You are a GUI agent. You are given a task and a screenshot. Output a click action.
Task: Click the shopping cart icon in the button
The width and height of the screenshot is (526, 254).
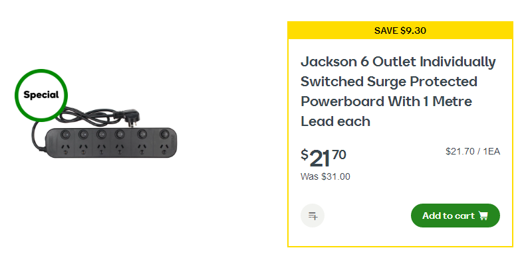[x=483, y=216]
